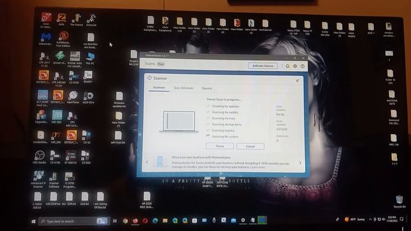This screenshot has width=411, height=231.
Task: Select the EchoLink desktop shortcut
Action: pyautogui.click(x=91, y=20)
